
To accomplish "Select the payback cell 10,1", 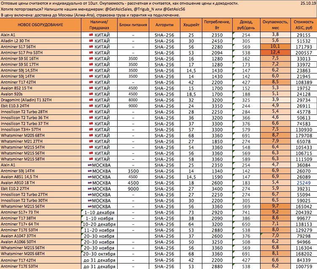I will (x=275, y=46).
